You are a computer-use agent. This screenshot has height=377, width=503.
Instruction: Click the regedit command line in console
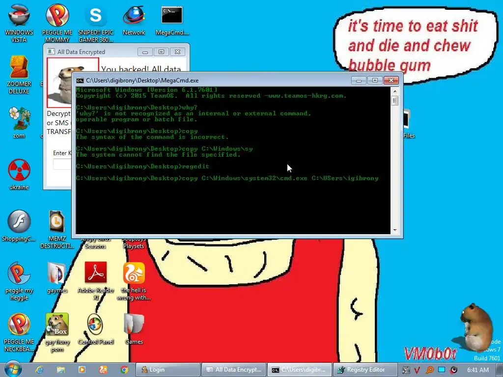click(x=142, y=166)
